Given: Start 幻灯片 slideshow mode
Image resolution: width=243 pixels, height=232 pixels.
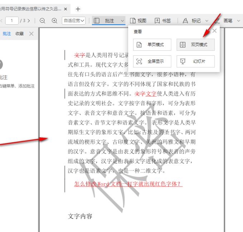Looking at the screenshot, I should tap(195, 61).
